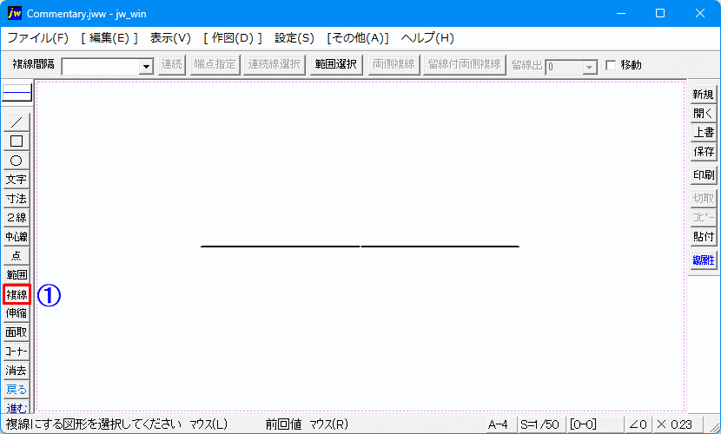721x434 pixels.
Task: Click the 連続 button
Action: tap(172, 64)
